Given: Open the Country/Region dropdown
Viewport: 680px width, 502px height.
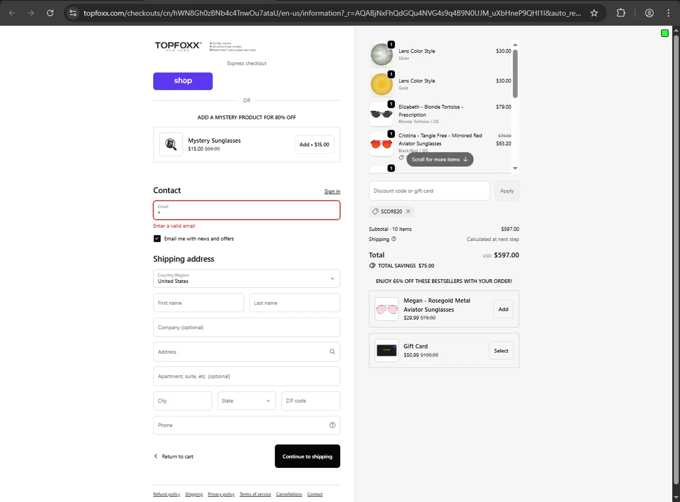Looking at the screenshot, I should coord(247,278).
